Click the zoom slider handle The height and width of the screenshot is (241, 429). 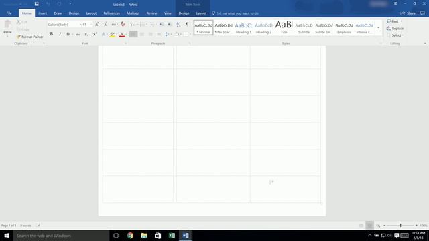(x=400, y=226)
